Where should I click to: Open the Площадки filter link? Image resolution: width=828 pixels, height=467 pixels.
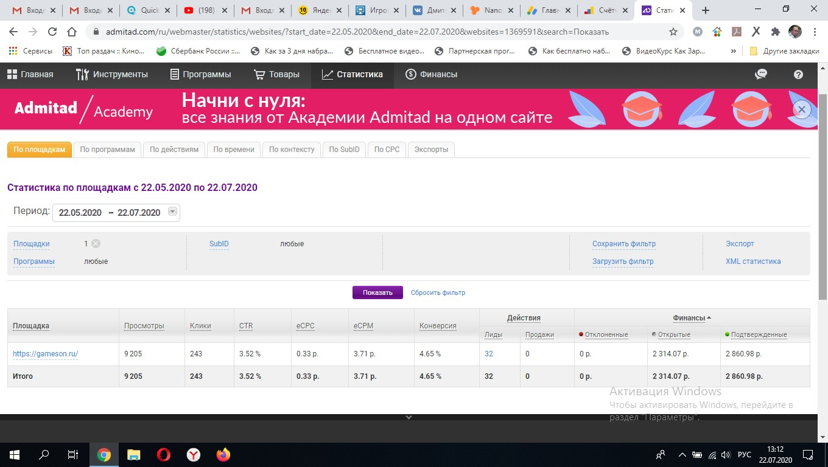[x=32, y=244]
